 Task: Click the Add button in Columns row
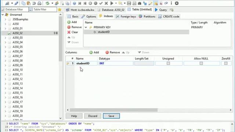[94, 52]
